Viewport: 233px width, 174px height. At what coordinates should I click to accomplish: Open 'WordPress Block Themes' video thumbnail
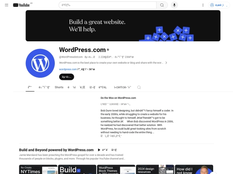pos(116,169)
